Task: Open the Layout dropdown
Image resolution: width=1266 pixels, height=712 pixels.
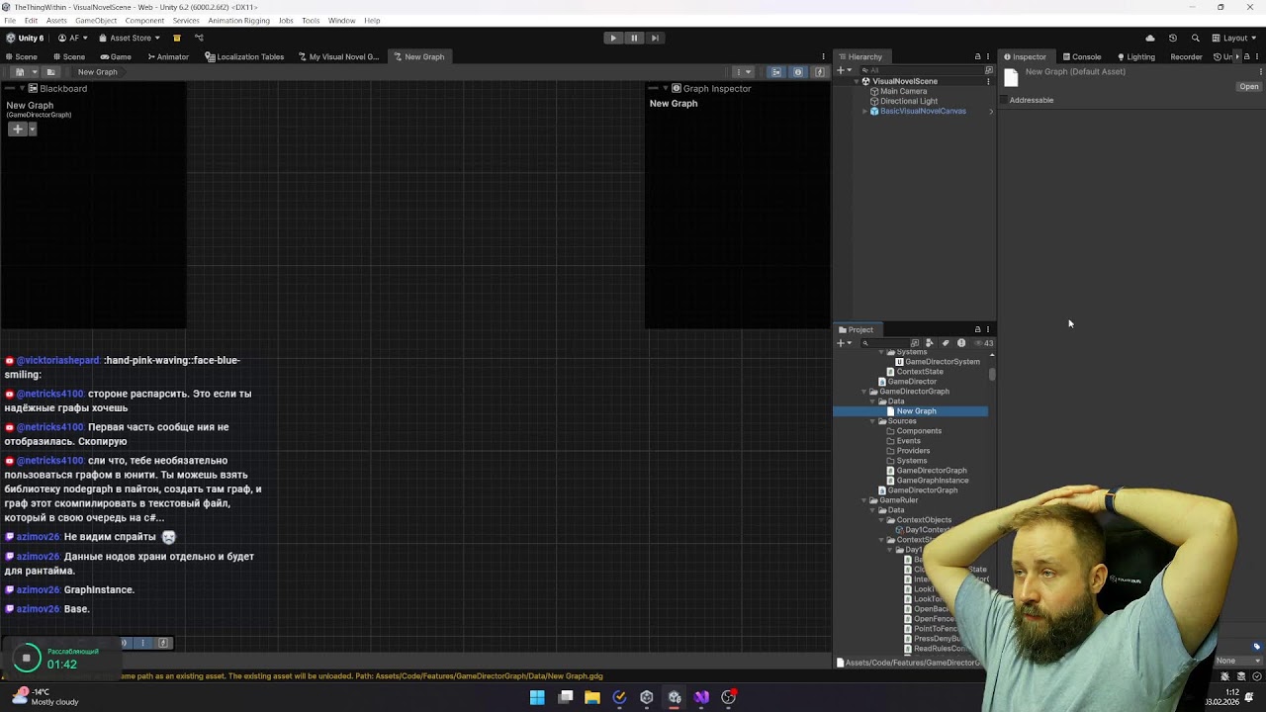Action: [1234, 38]
